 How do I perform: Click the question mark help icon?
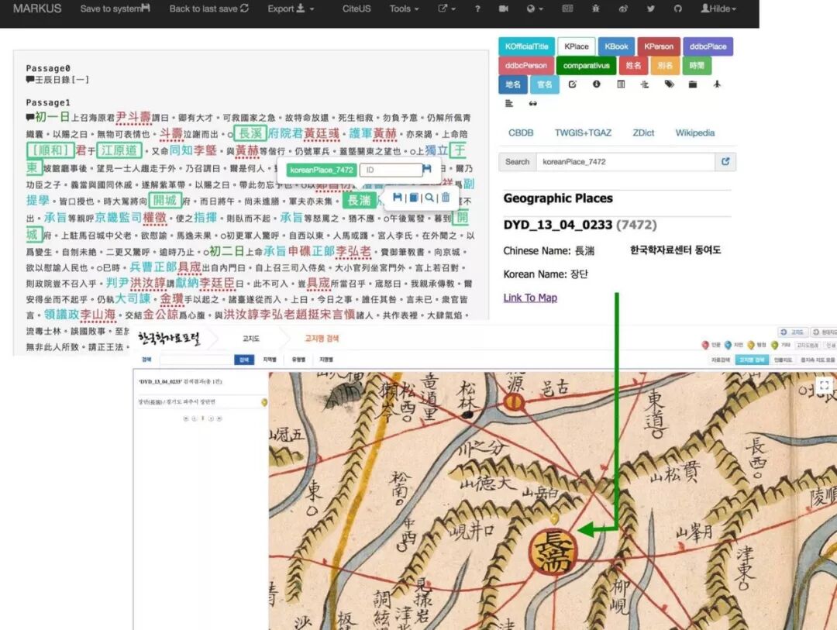click(477, 9)
